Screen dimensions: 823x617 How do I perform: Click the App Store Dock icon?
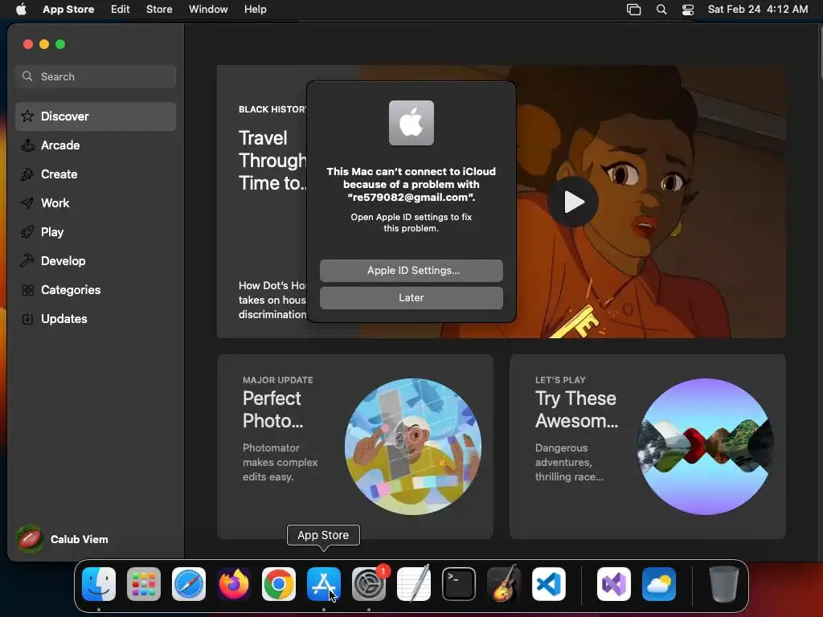coord(324,584)
